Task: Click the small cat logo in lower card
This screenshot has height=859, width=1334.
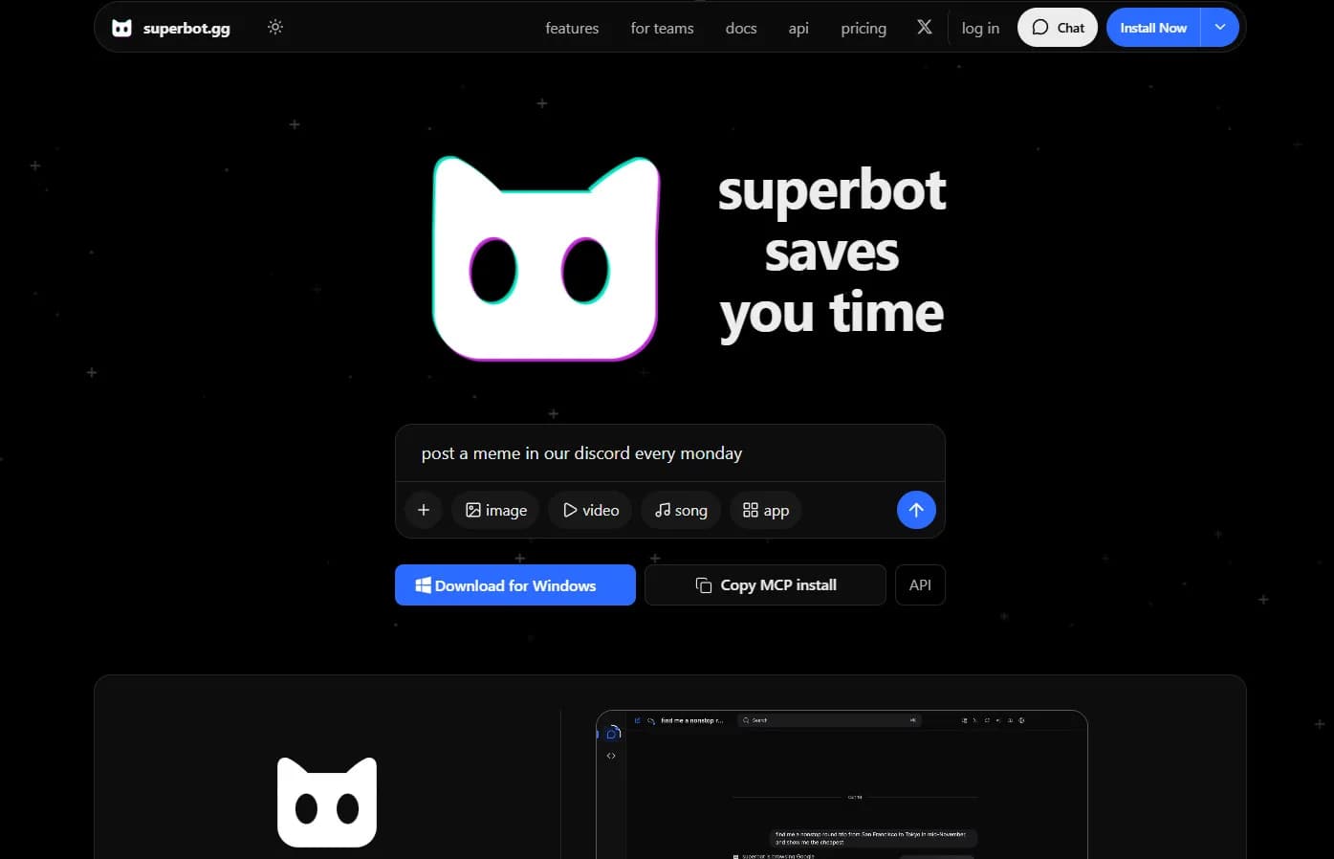Action: click(327, 803)
